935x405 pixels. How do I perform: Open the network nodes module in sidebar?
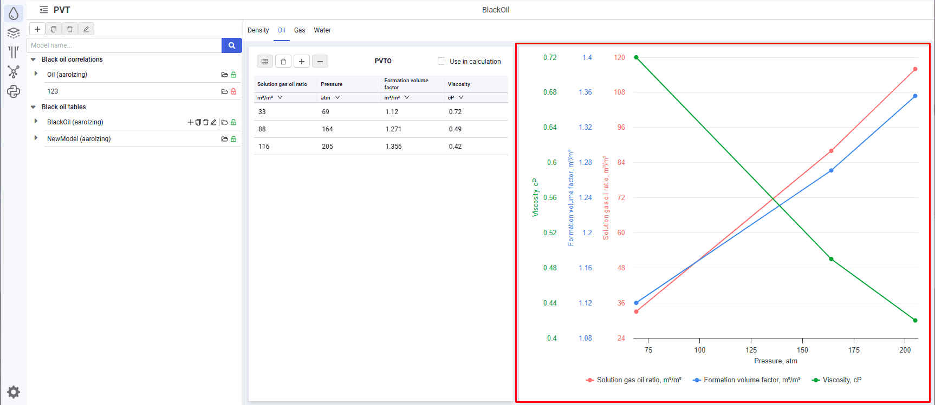coord(14,72)
